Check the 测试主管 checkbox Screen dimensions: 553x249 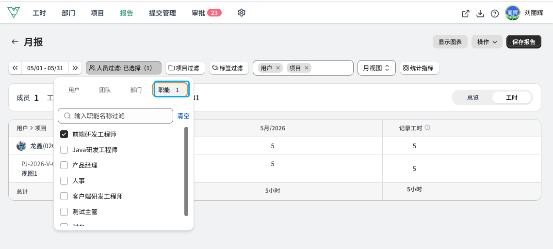click(64, 212)
